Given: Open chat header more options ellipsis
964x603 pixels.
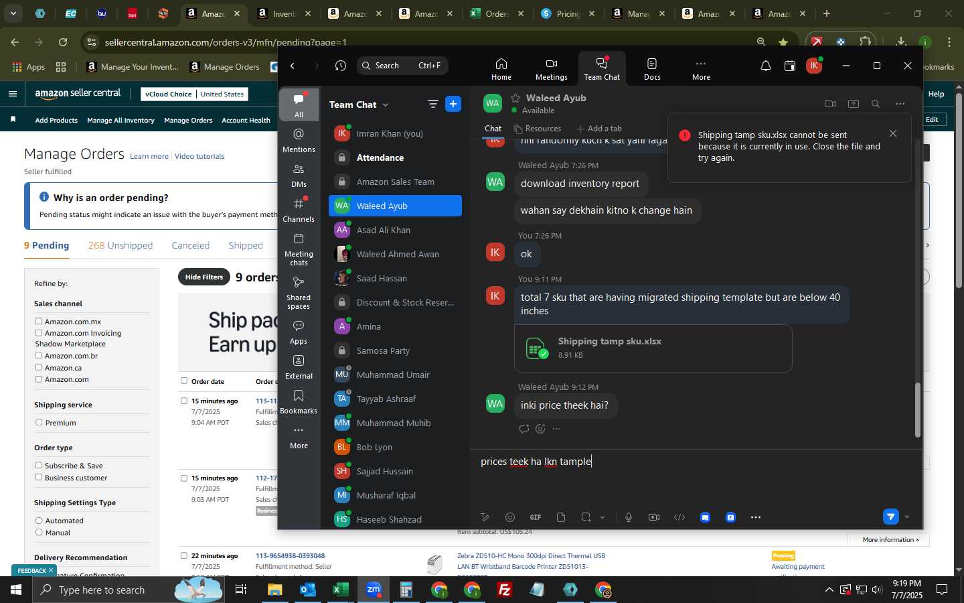Looking at the screenshot, I should [x=900, y=104].
